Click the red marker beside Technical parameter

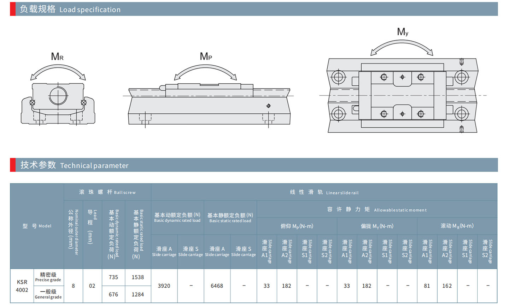tap(13, 165)
